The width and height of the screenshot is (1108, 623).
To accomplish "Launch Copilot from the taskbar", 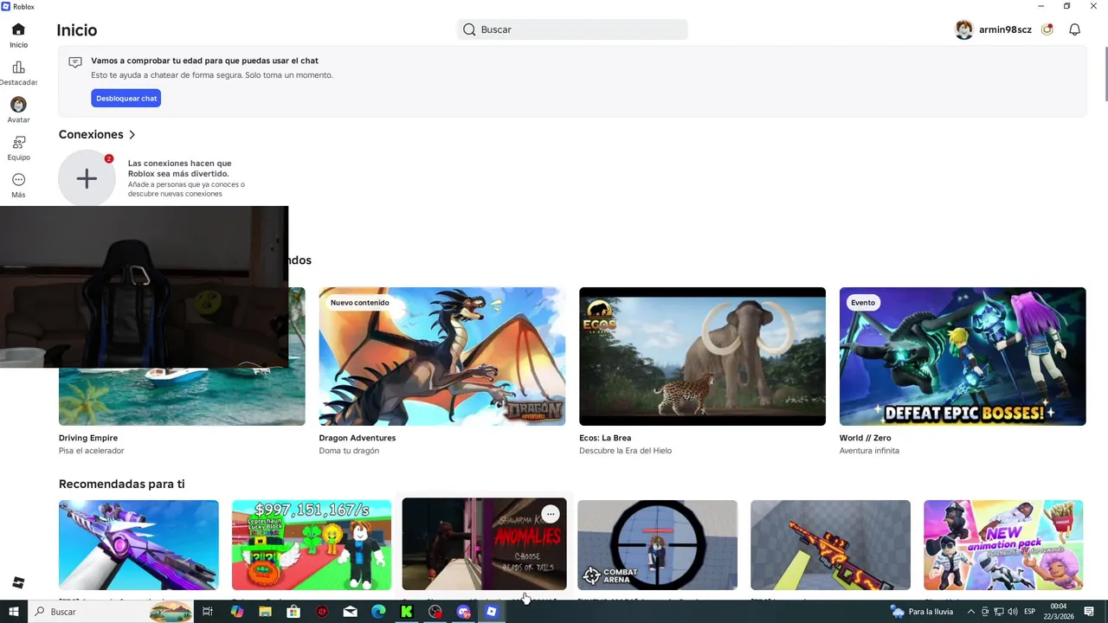I will (237, 612).
